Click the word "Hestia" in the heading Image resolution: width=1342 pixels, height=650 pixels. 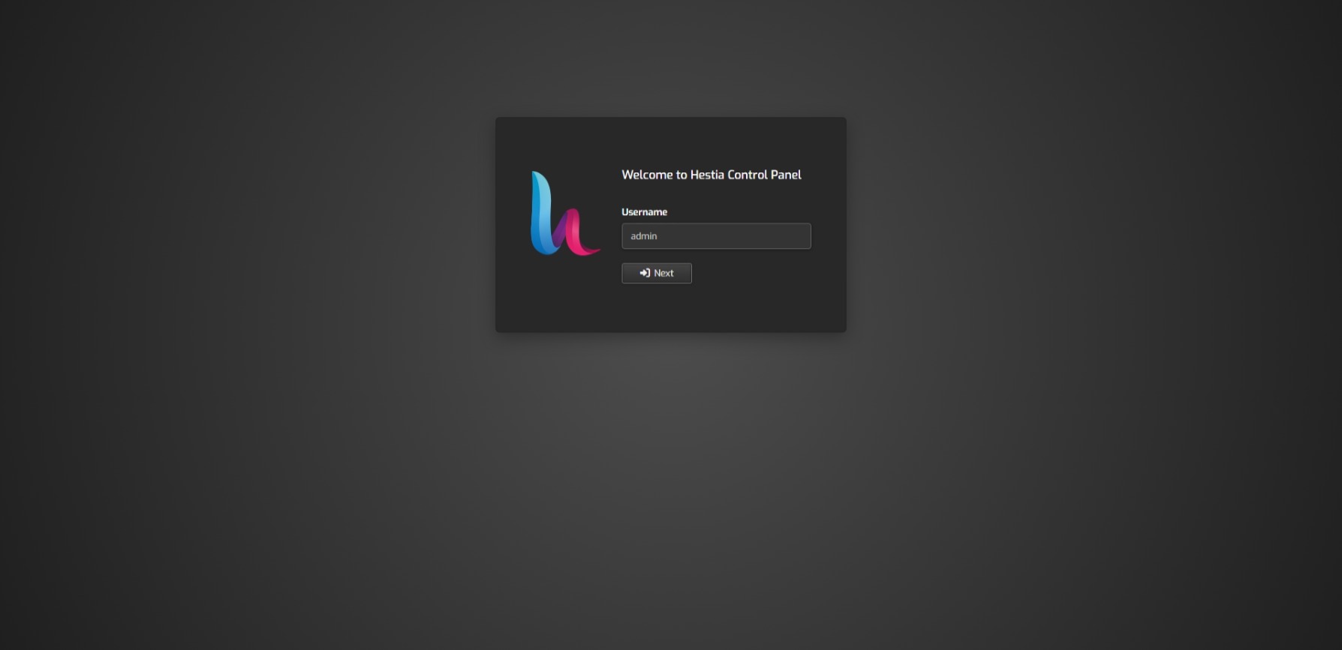tap(707, 175)
